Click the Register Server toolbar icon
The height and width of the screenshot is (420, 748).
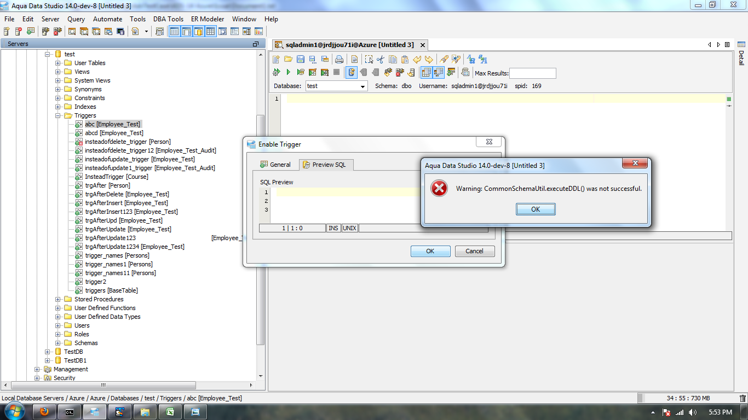click(7, 32)
